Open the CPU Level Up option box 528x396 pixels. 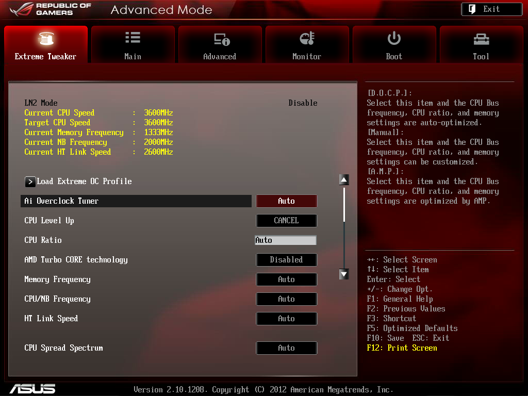287,221
